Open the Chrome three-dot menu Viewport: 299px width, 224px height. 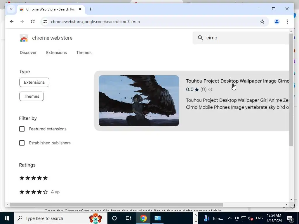(287, 22)
